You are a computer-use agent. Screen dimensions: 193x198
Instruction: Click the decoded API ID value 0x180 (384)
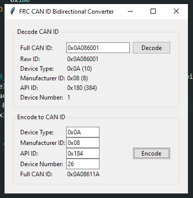(82, 88)
